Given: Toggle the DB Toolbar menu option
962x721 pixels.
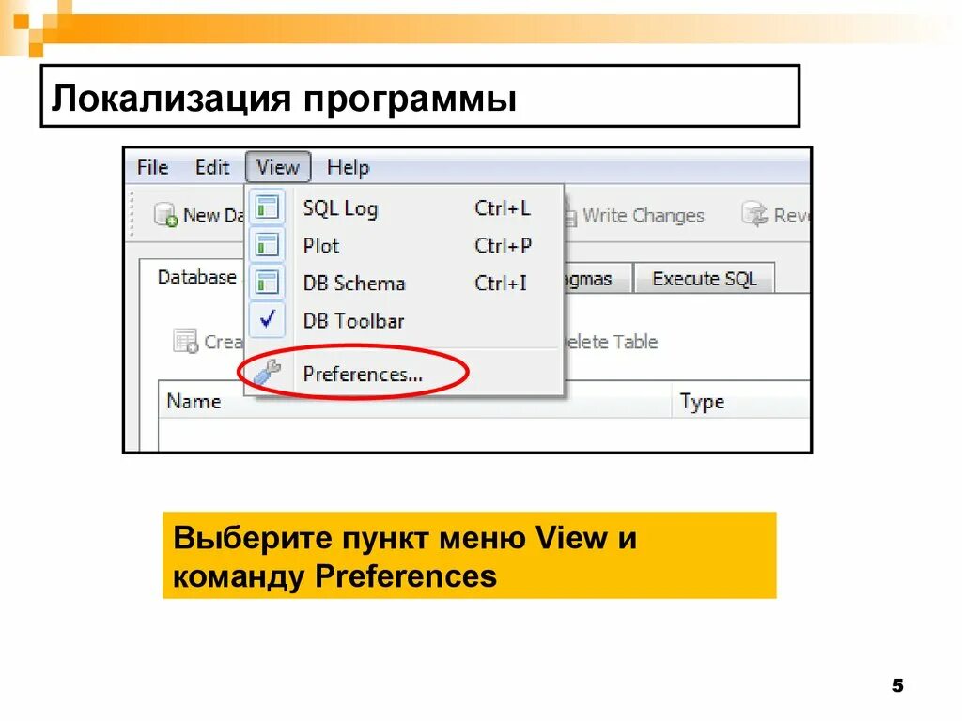Looking at the screenshot, I should coord(404,321).
